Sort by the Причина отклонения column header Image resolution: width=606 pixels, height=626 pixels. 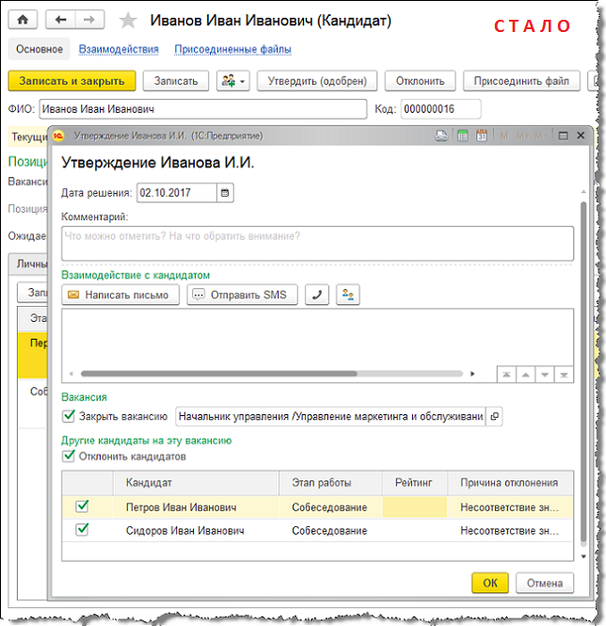pyautogui.click(x=510, y=483)
